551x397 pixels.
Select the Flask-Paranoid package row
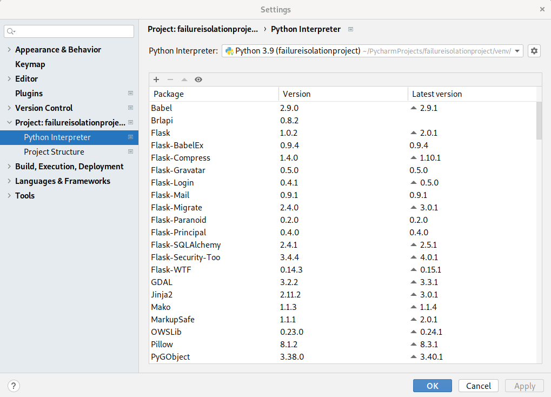click(343, 220)
